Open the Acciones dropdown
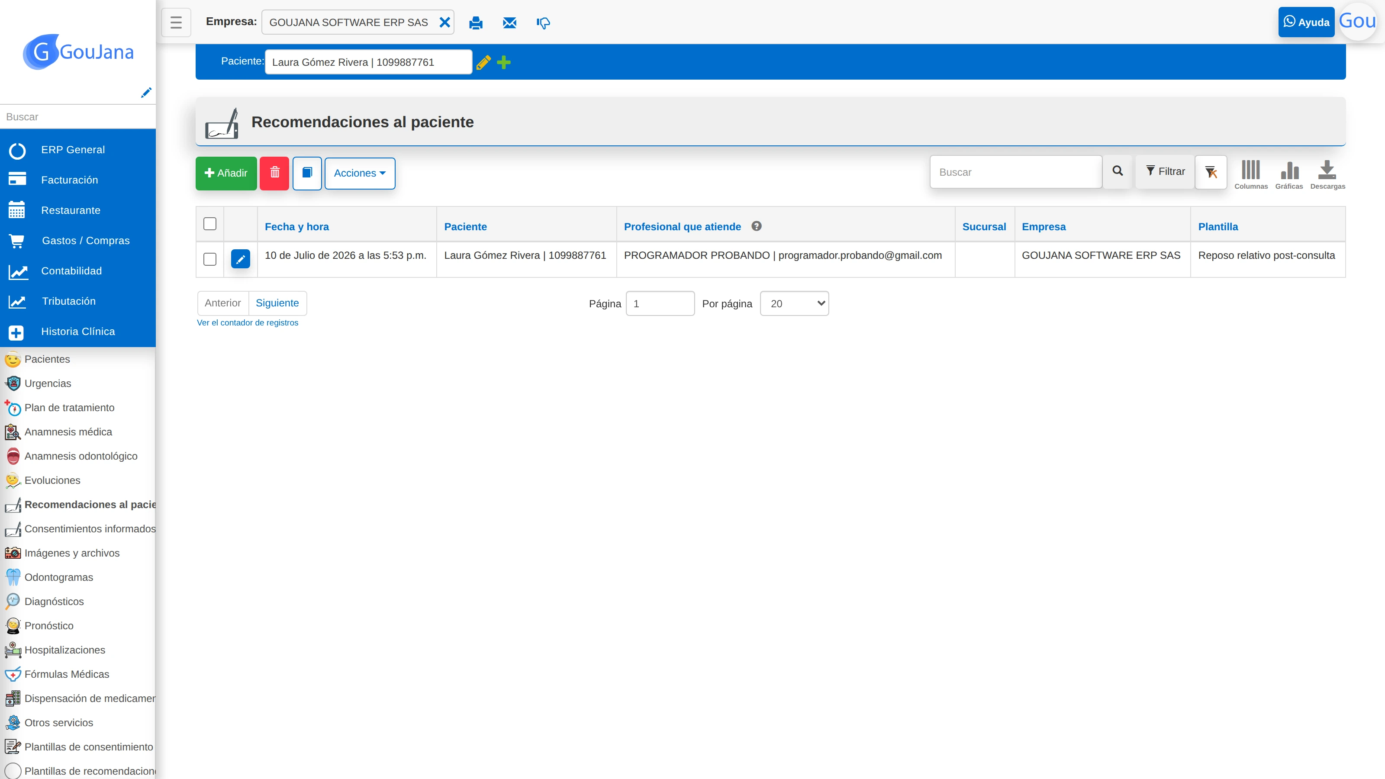1385x779 pixels. click(360, 173)
